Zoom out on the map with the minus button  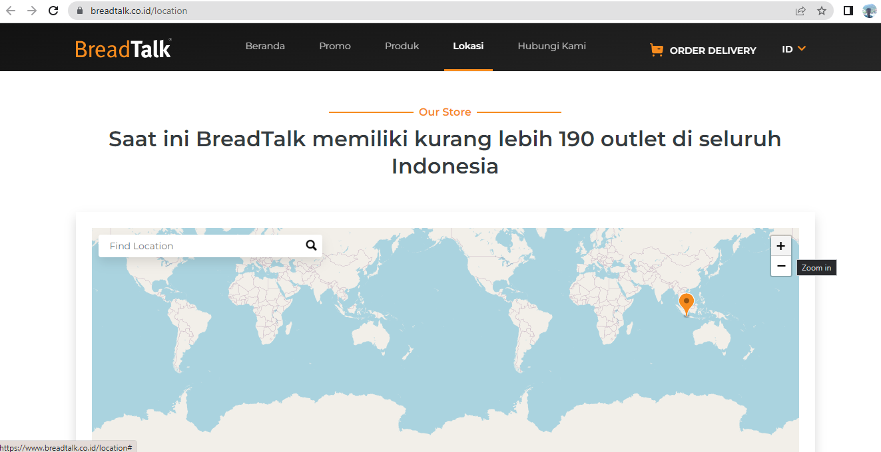pos(780,266)
